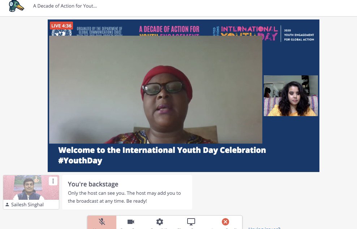Click the 'You're backstage' heading
Screen dimensions: 357x229
(x=93, y=184)
